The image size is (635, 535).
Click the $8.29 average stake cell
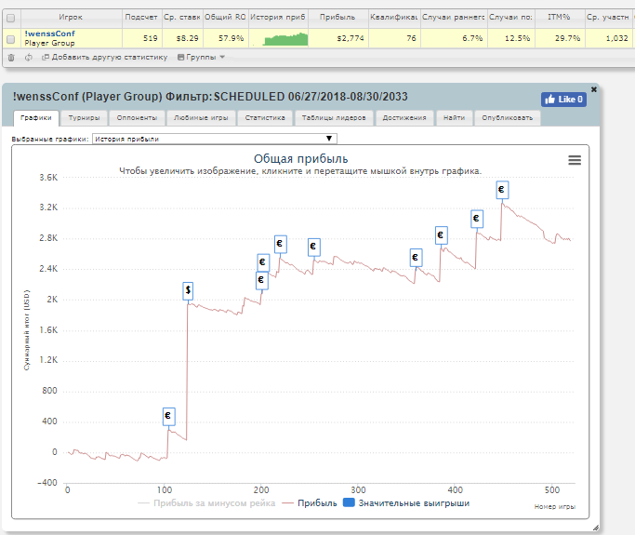(182, 38)
